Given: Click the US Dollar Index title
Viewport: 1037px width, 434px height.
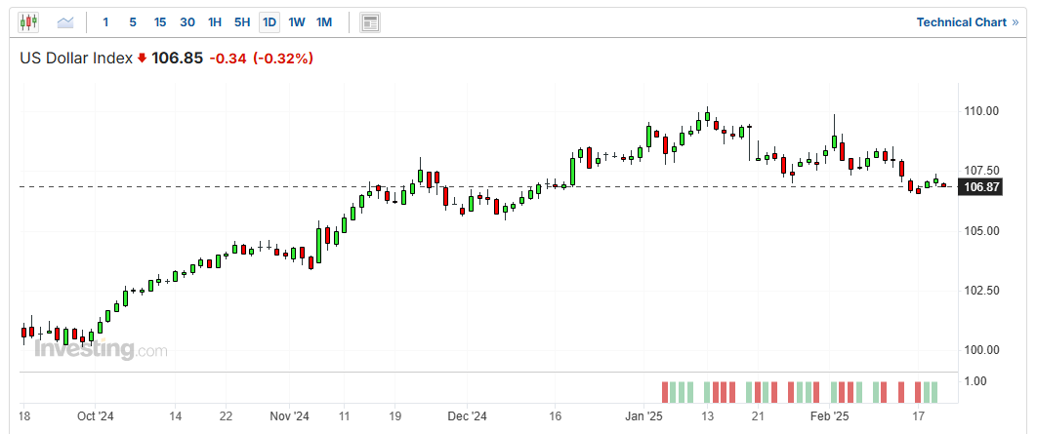Looking at the screenshot, I should click(76, 59).
